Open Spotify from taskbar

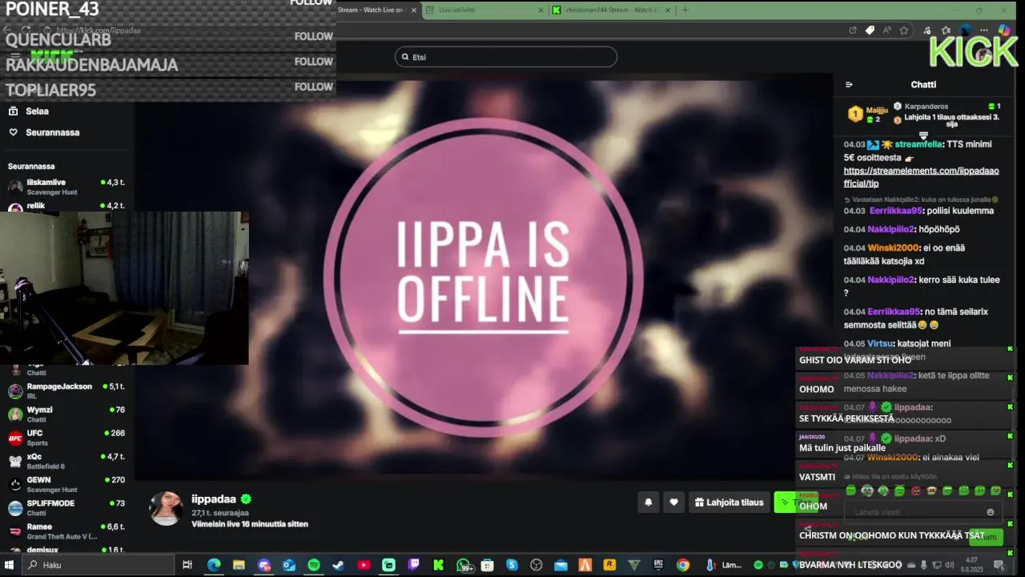tap(314, 565)
